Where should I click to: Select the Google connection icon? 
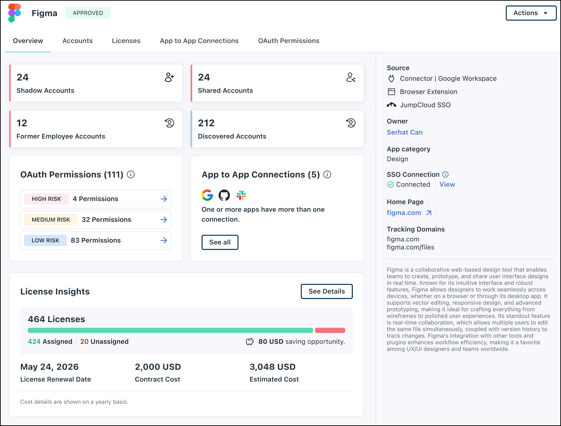tap(207, 195)
